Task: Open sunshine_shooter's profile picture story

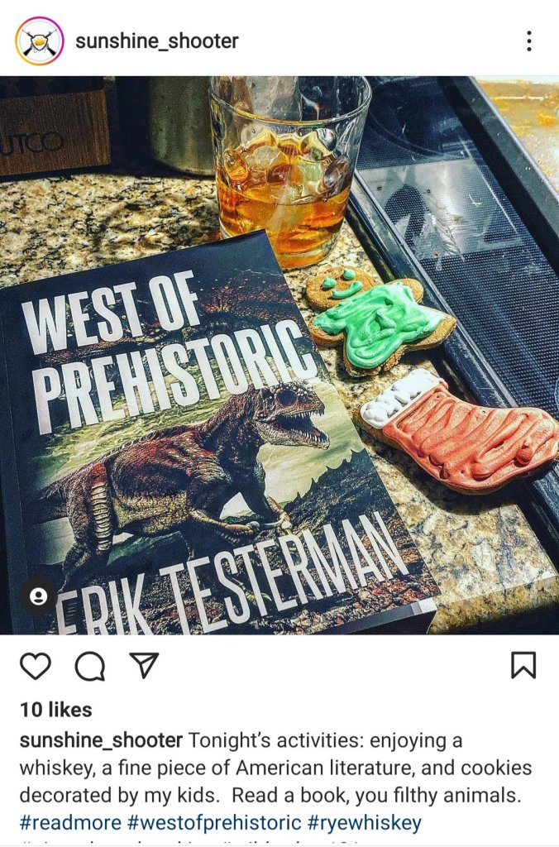Action: (x=40, y=41)
